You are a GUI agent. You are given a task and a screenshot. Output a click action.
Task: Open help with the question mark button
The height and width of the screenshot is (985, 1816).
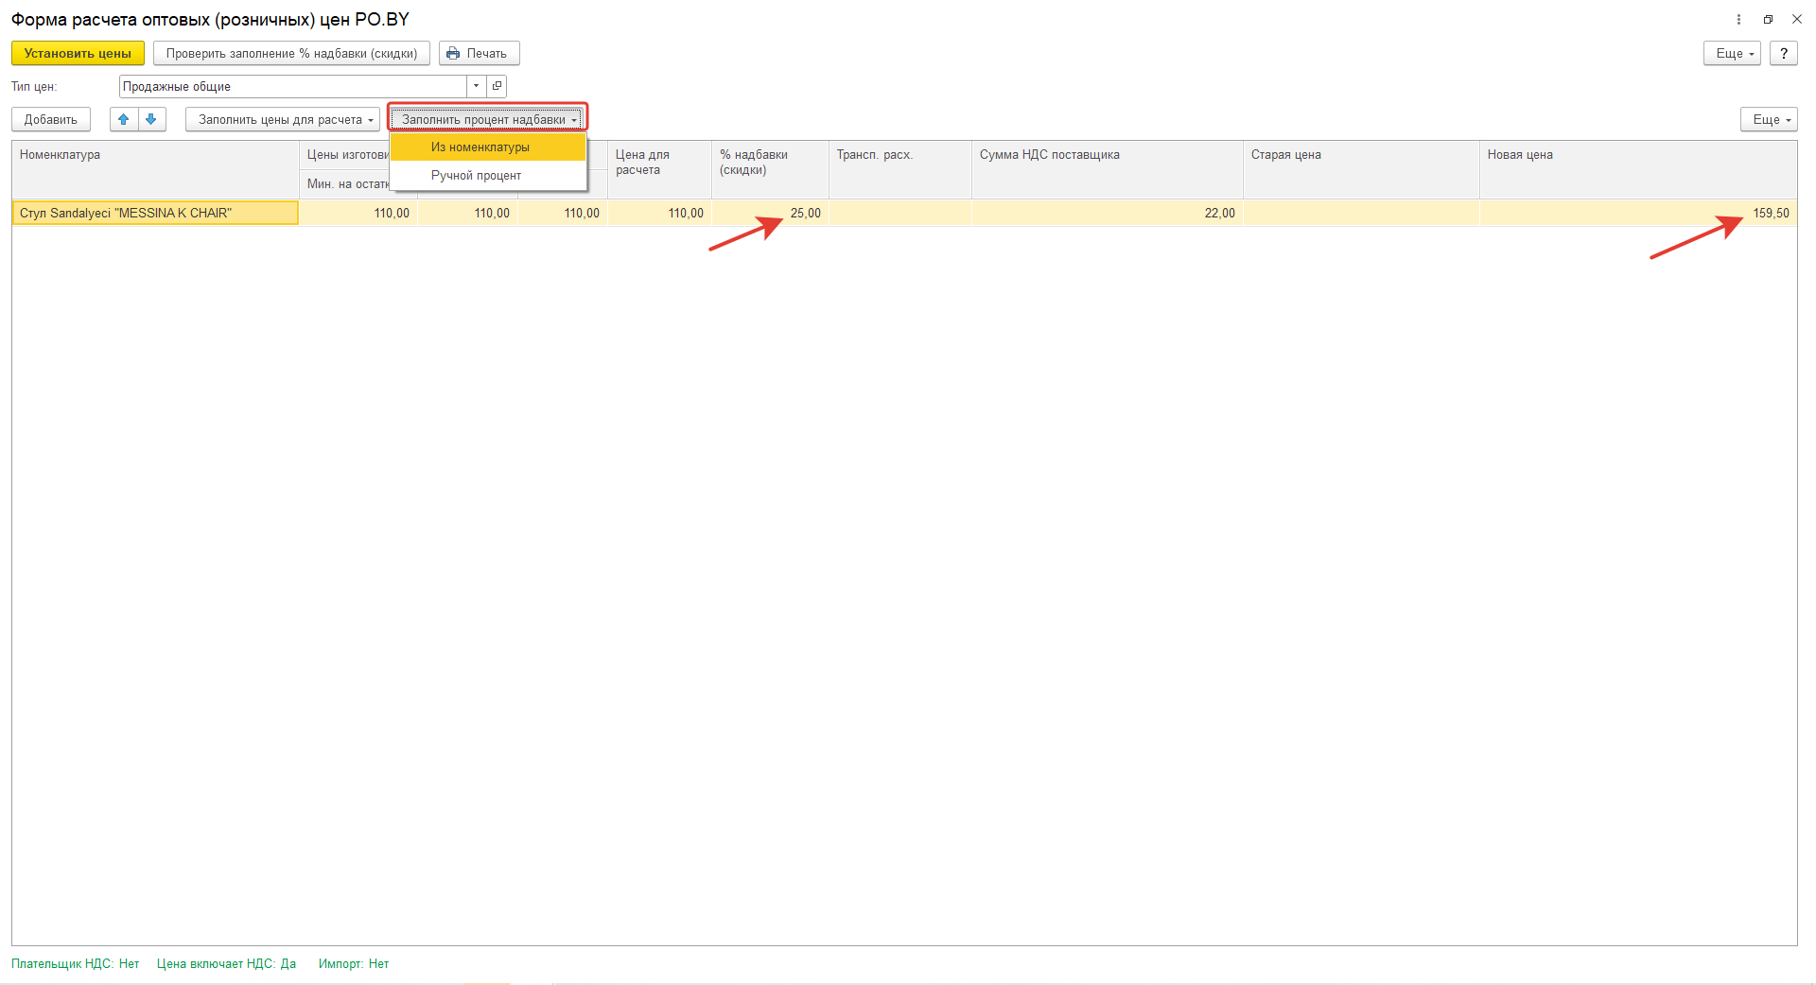1783,53
